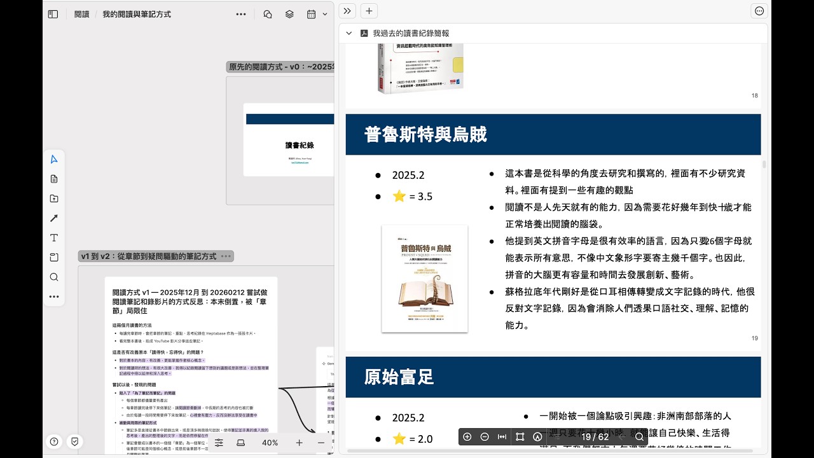Viewport: 814px width, 458px height.
Task: Open more tools ellipsis in toolbar
Action: [54, 296]
